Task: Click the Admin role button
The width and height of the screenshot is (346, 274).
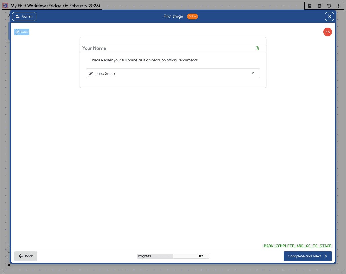Action: pos(24,17)
